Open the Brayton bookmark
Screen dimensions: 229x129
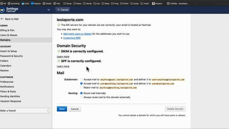pyautogui.click(x=36, y=4)
